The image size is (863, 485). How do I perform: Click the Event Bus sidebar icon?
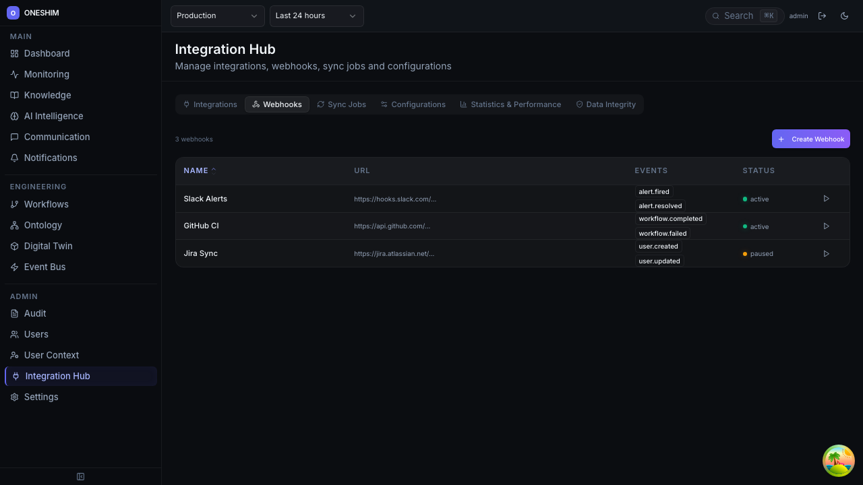[x=15, y=267]
